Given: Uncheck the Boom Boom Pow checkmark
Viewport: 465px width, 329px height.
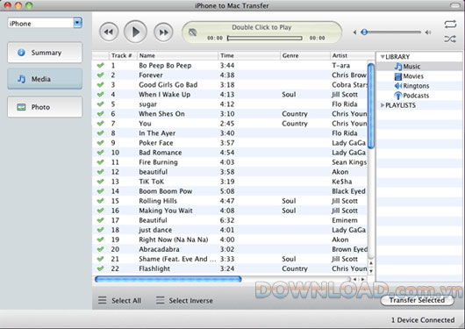Looking at the screenshot, I should coord(101,191).
